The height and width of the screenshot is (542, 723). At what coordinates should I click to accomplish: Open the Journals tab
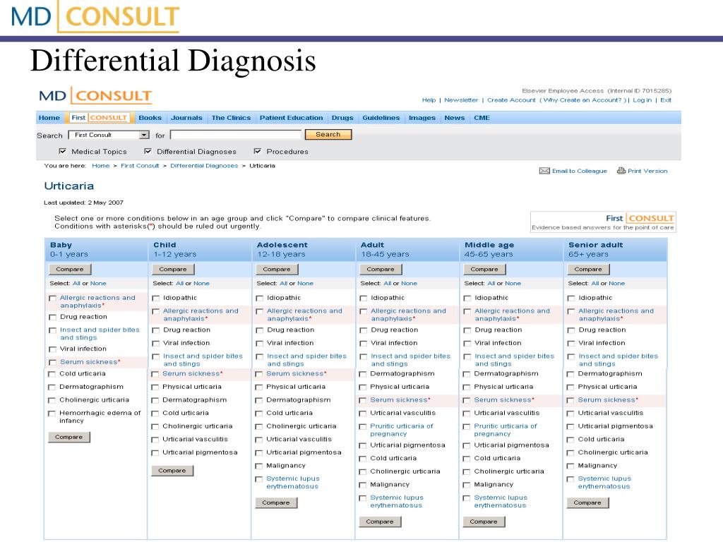click(186, 118)
